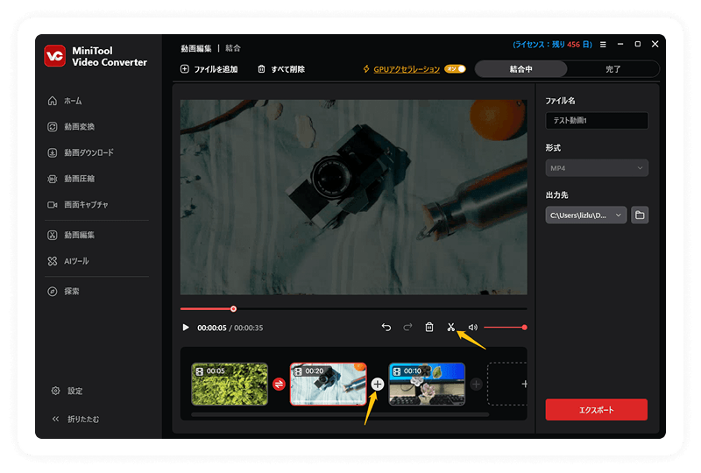The image size is (701, 473).
Task: Select the 00:05 green plants clip
Action: pos(230,385)
